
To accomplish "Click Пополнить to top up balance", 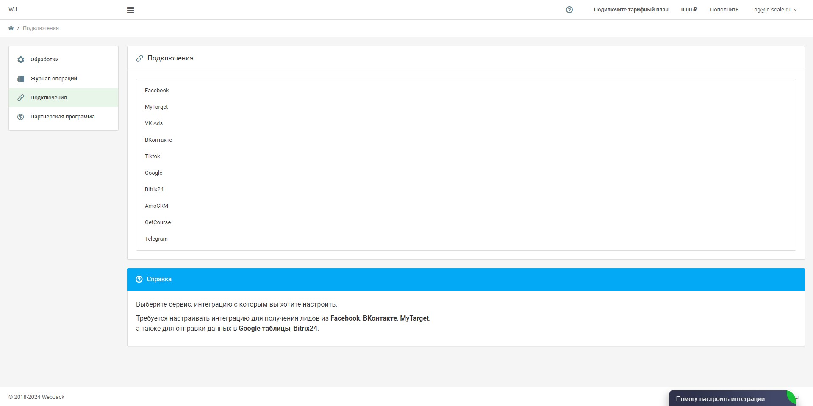I will (x=724, y=10).
